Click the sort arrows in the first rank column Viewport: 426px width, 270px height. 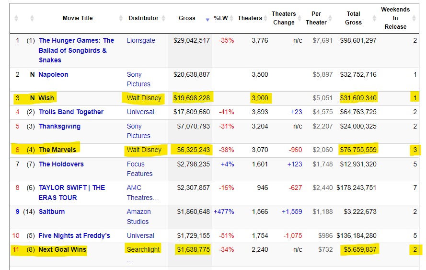[x=16, y=19]
